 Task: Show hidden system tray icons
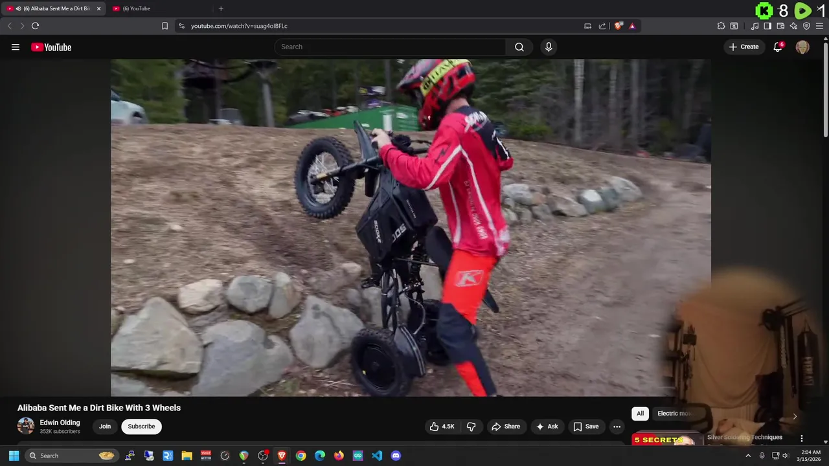click(x=748, y=456)
